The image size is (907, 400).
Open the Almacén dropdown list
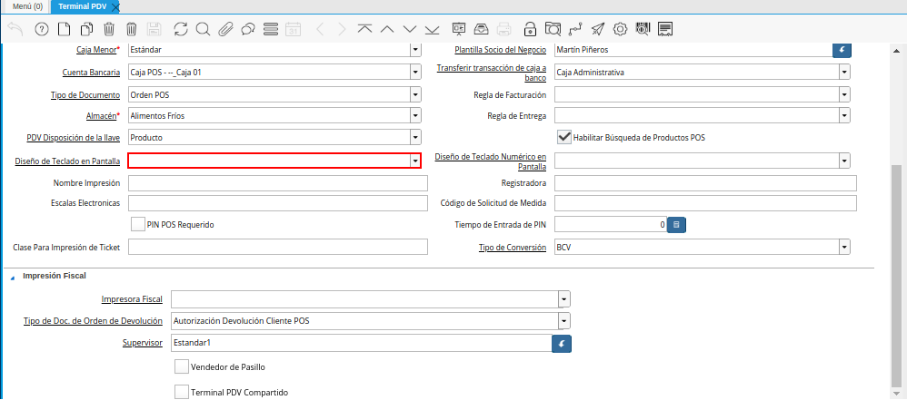coord(415,116)
